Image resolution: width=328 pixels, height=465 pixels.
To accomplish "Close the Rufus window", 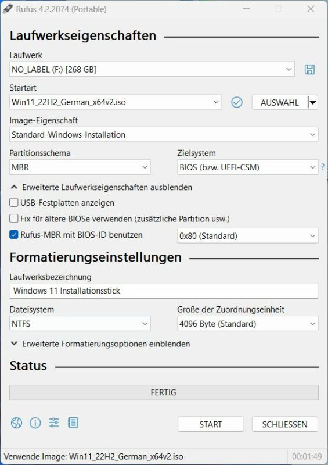I will (x=311, y=9).
